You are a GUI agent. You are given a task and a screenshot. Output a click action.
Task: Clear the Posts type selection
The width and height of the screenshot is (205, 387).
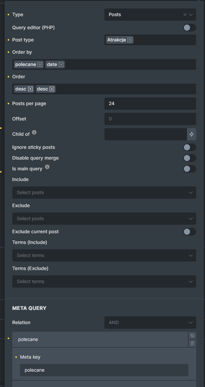(185, 15)
